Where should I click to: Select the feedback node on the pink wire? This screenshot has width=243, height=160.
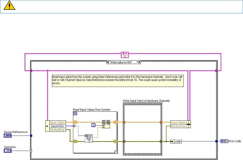(x=125, y=55)
